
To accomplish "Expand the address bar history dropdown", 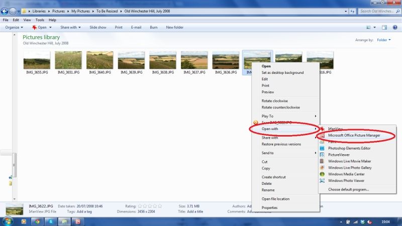I will [346, 11].
